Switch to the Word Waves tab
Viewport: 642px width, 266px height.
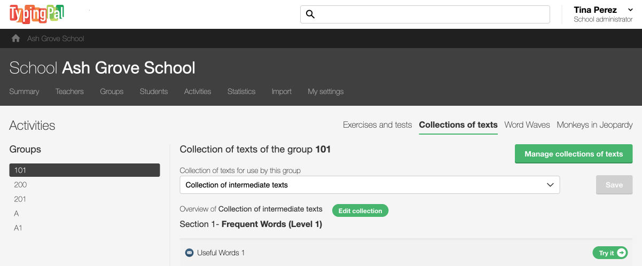click(x=527, y=124)
